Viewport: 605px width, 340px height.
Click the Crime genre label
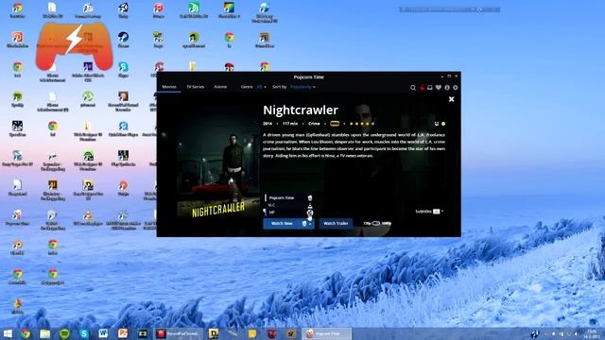click(314, 124)
